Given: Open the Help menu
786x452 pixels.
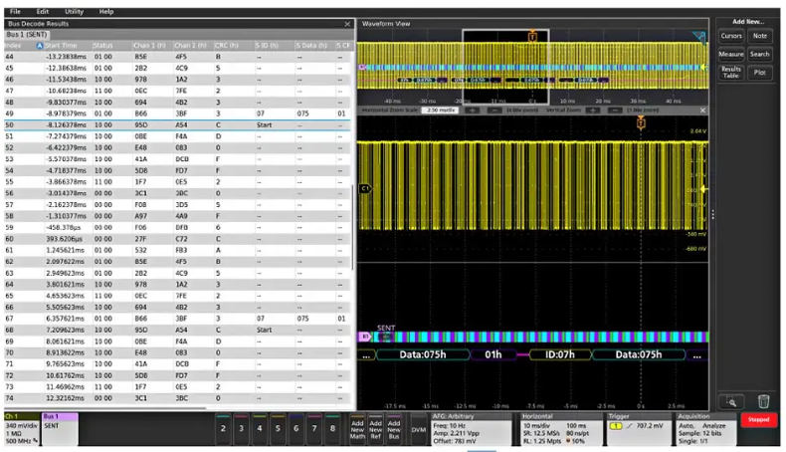Looking at the screenshot, I should coord(105,11).
